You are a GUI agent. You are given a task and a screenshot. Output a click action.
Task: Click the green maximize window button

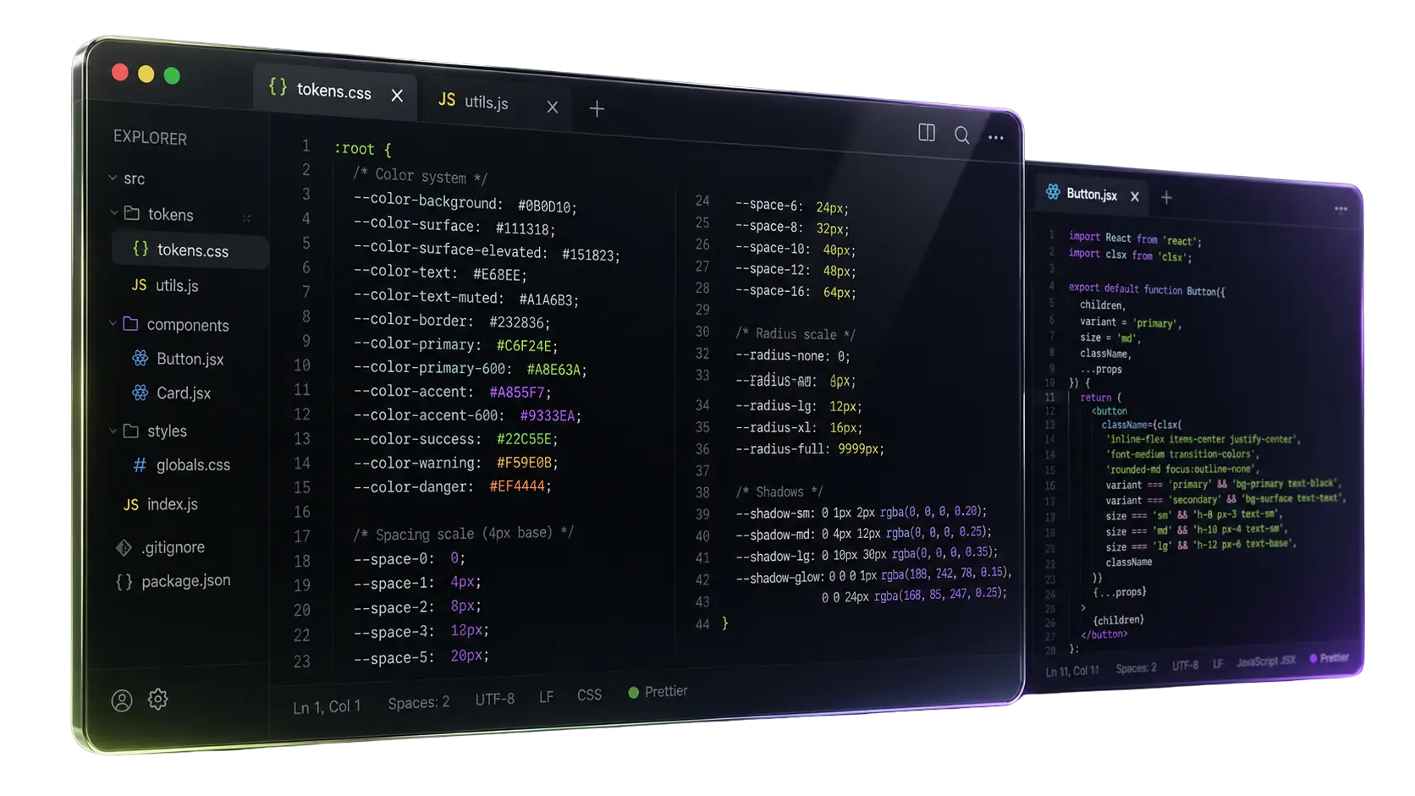pos(172,76)
